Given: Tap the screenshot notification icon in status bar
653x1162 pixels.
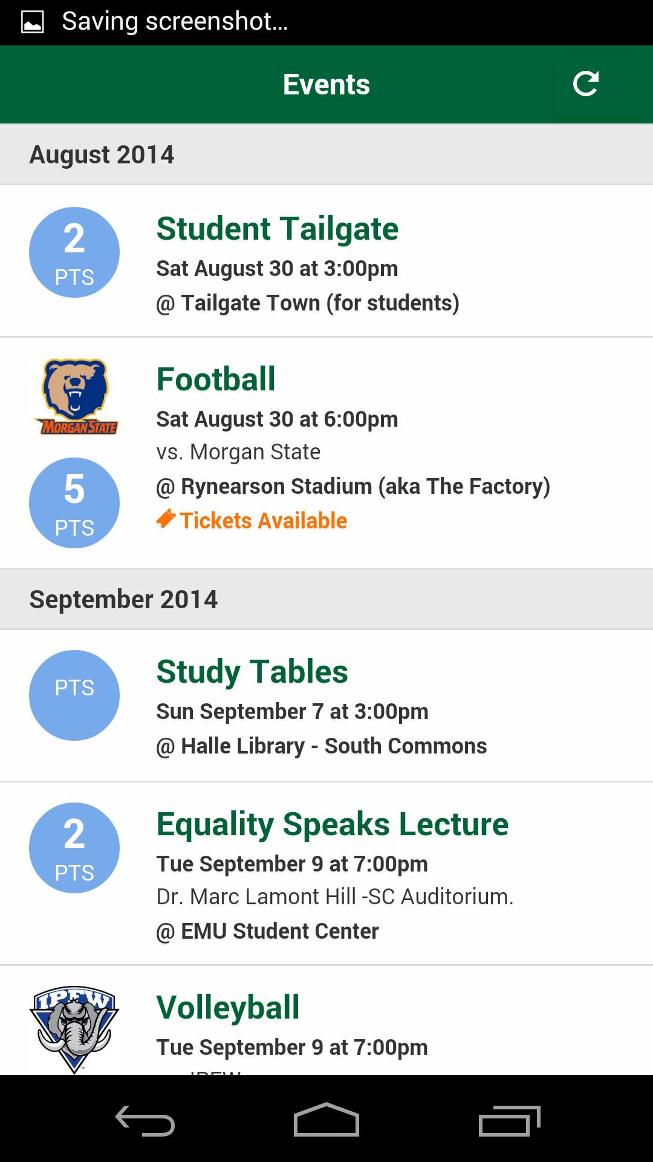Looking at the screenshot, I should point(32,22).
